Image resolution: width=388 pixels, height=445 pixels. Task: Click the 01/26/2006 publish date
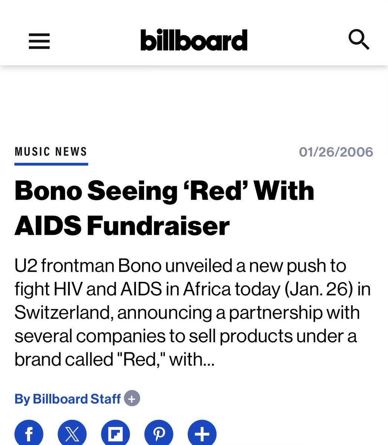(336, 152)
